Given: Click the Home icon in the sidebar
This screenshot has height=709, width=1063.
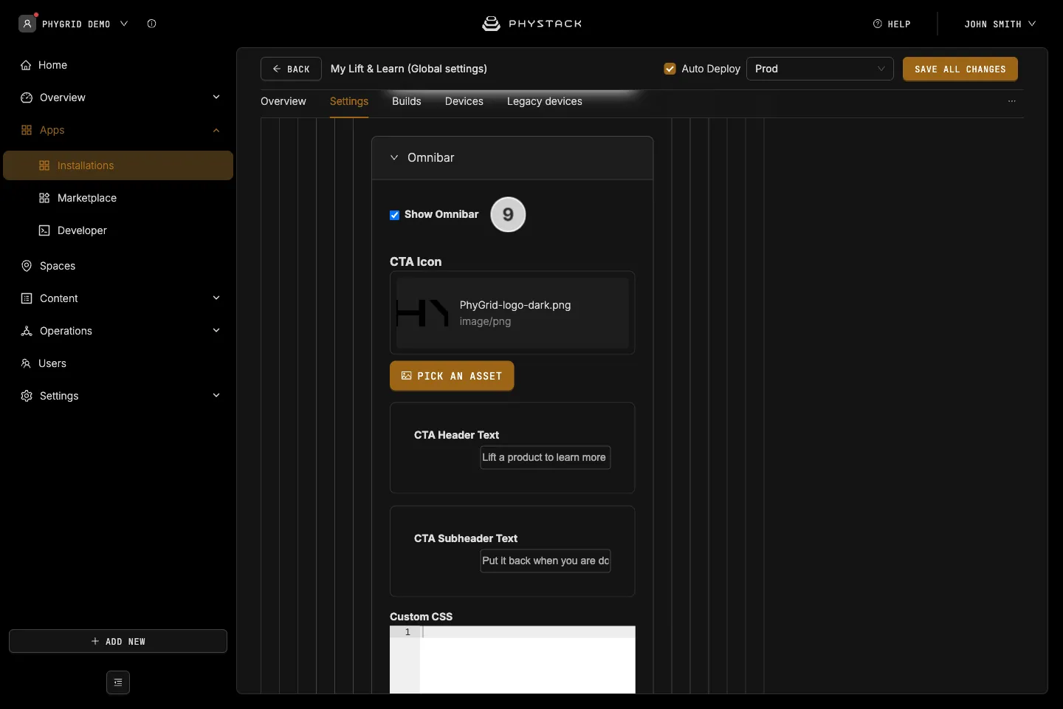Looking at the screenshot, I should point(26,65).
